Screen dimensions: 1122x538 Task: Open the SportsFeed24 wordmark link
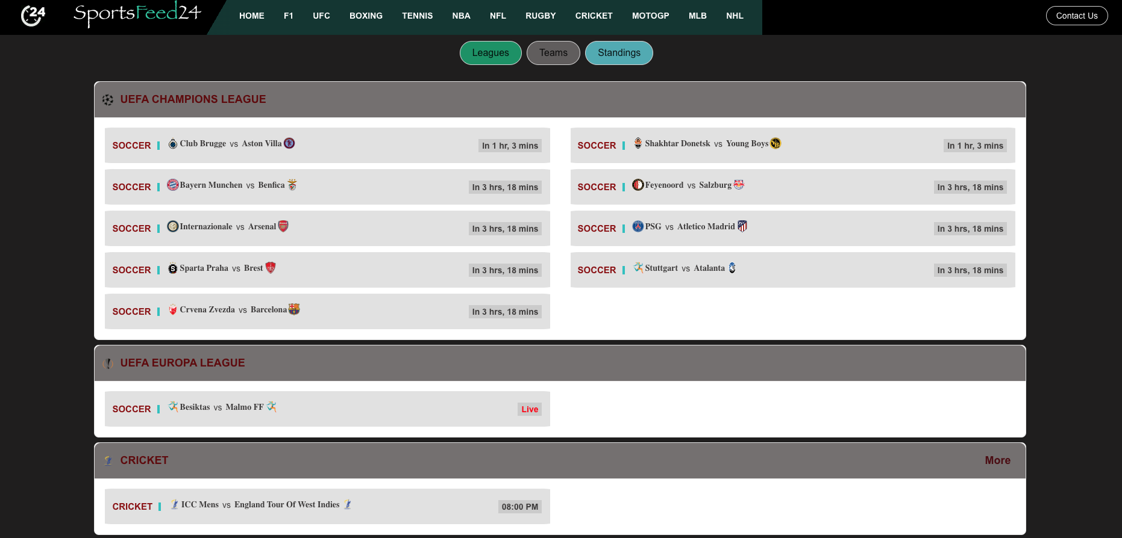[x=137, y=14]
